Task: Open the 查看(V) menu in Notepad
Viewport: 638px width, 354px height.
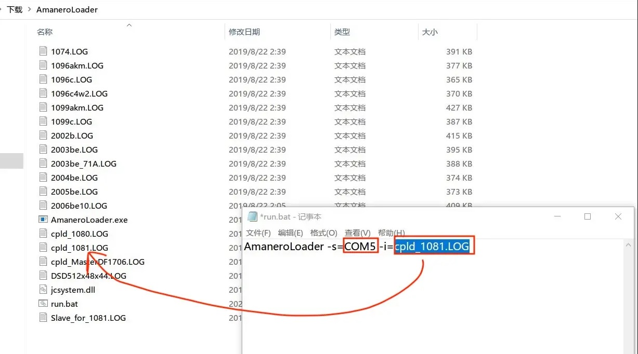Action: (x=357, y=233)
